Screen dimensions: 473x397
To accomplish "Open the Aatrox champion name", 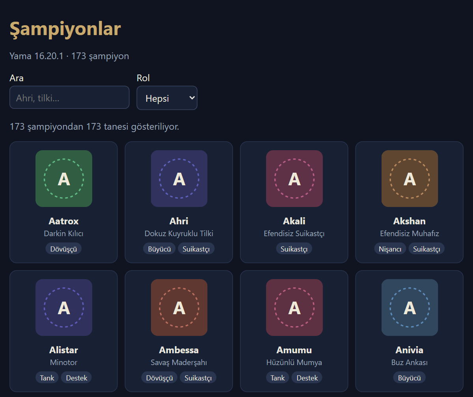I will pos(64,221).
